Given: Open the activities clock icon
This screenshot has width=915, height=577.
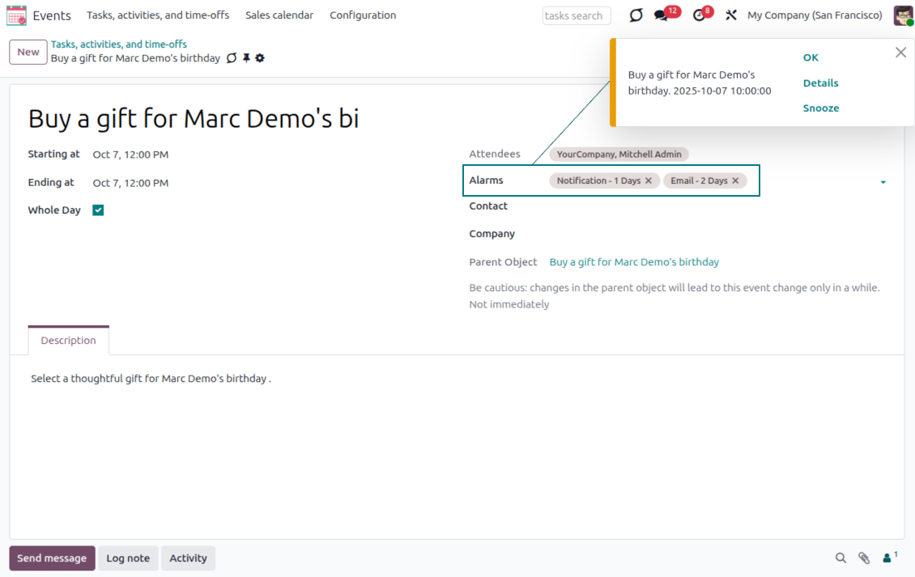Looking at the screenshot, I should pos(699,15).
